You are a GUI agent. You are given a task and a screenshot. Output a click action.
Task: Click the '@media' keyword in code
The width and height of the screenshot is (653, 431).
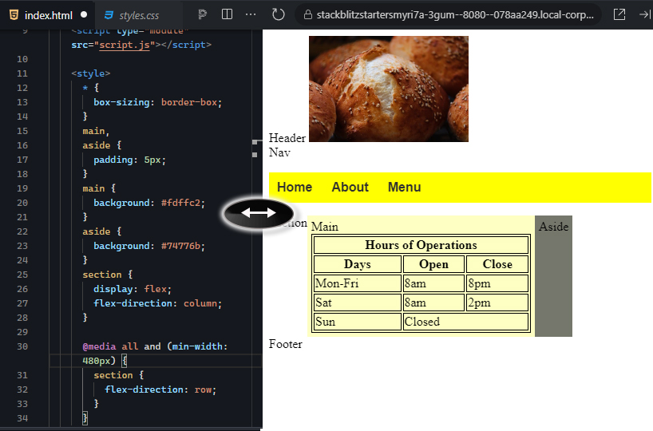point(99,346)
